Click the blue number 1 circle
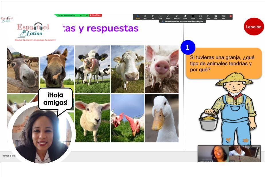Image resolution: width=265 pixels, height=177 pixels. coord(188,48)
